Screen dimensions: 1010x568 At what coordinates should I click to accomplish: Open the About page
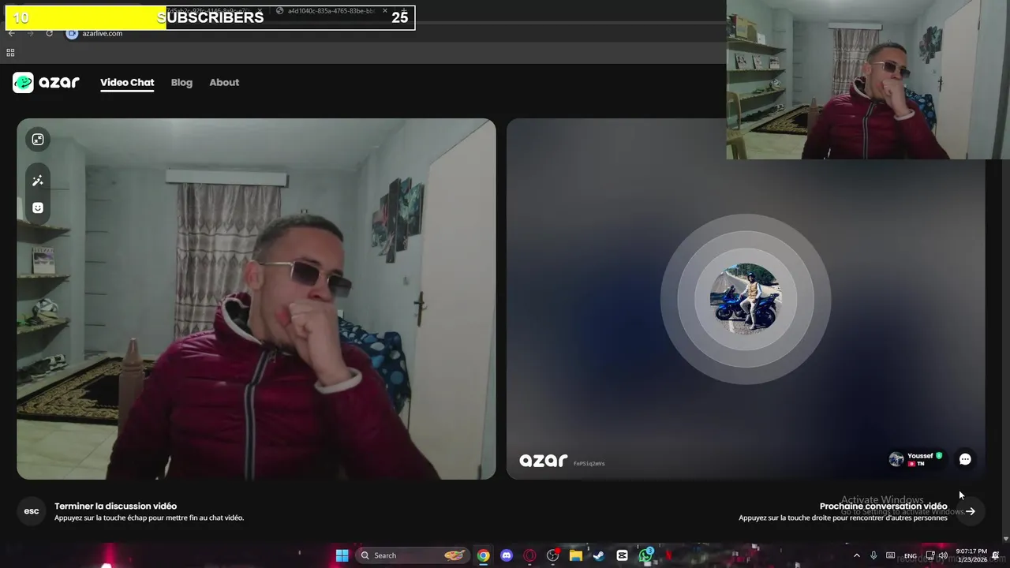coord(224,82)
